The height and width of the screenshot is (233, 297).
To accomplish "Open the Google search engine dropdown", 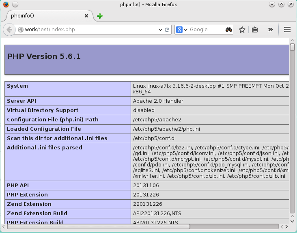I will tap(182, 30).
